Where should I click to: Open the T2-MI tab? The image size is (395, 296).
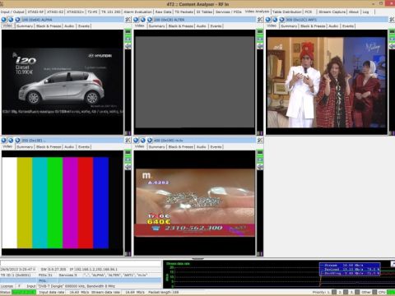[x=92, y=12]
